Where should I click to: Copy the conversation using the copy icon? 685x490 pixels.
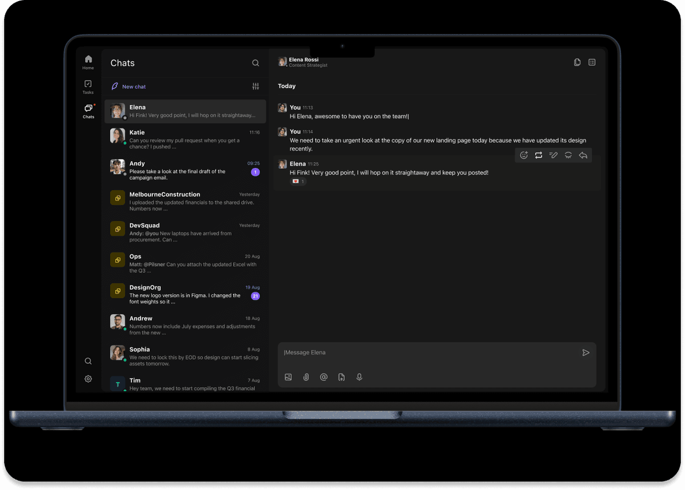(x=577, y=62)
